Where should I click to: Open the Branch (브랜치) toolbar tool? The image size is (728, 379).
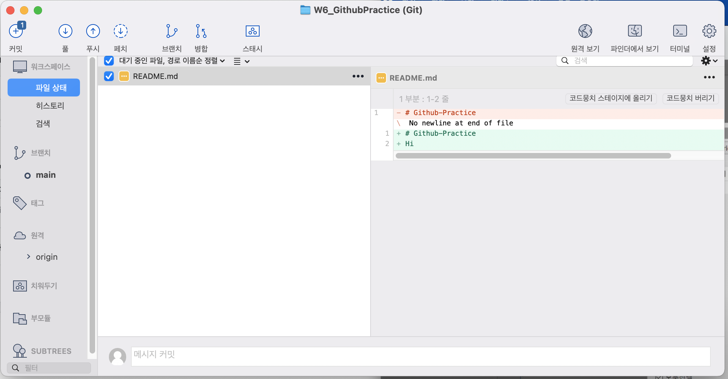pos(171,31)
